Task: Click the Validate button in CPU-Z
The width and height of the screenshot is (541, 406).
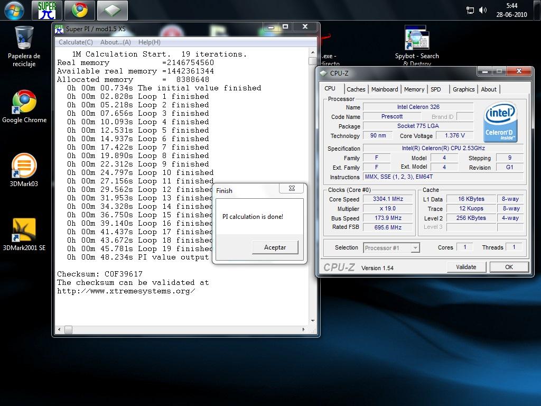Action: click(x=466, y=267)
